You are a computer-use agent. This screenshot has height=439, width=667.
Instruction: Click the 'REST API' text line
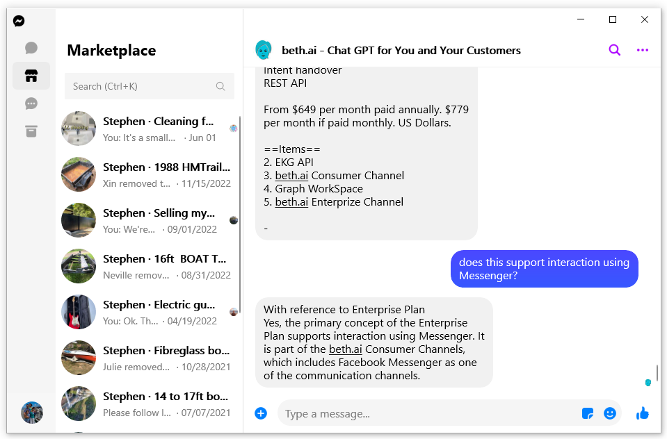pos(285,83)
